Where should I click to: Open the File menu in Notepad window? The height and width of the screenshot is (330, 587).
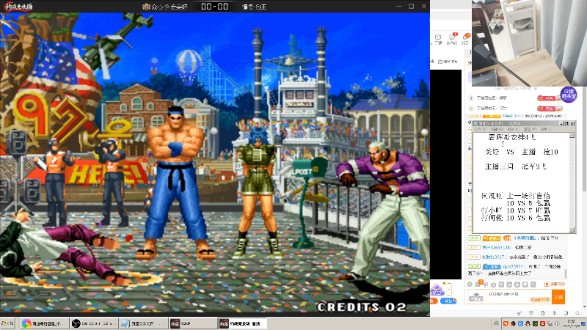pyautogui.click(x=481, y=129)
